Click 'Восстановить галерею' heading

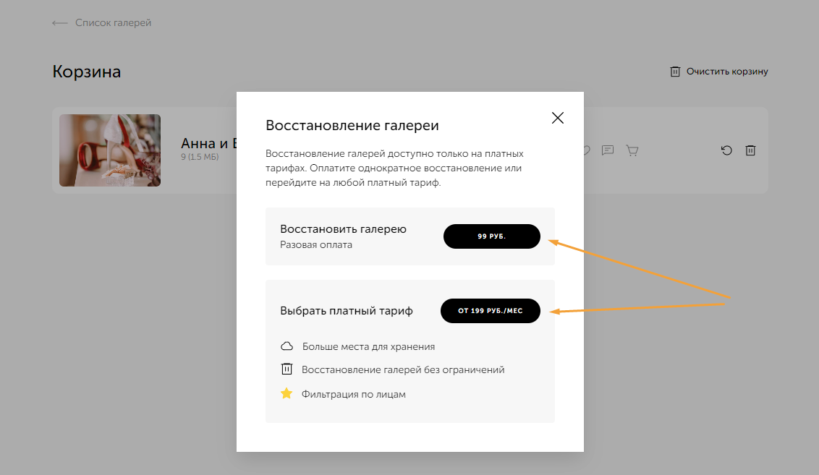[343, 228]
